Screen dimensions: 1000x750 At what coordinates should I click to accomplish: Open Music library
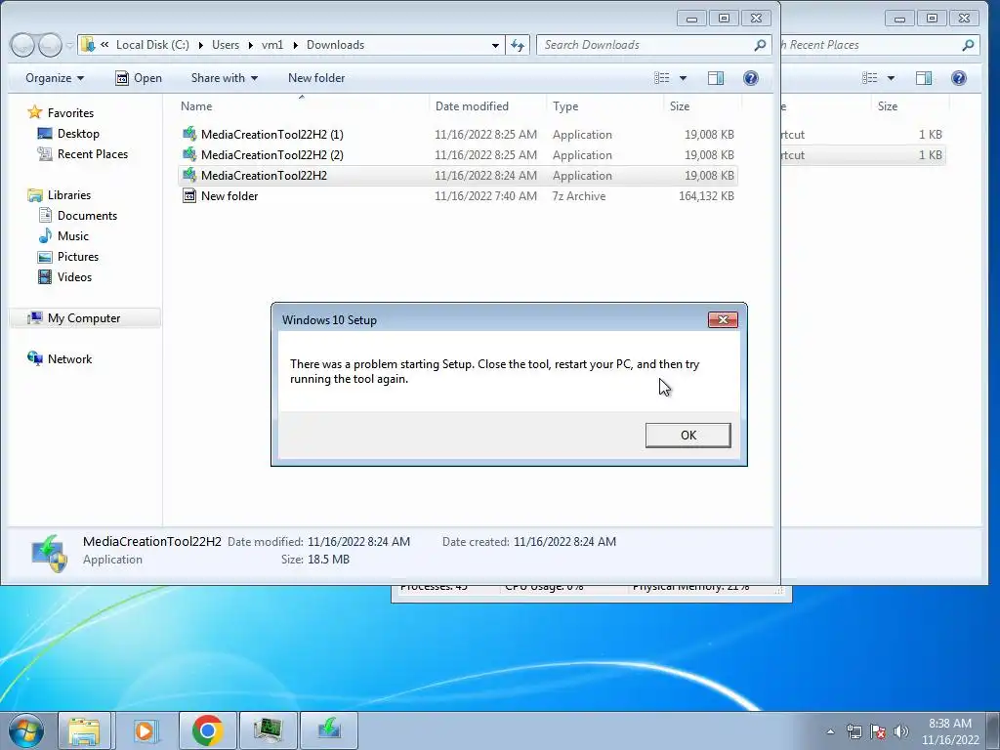72,236
